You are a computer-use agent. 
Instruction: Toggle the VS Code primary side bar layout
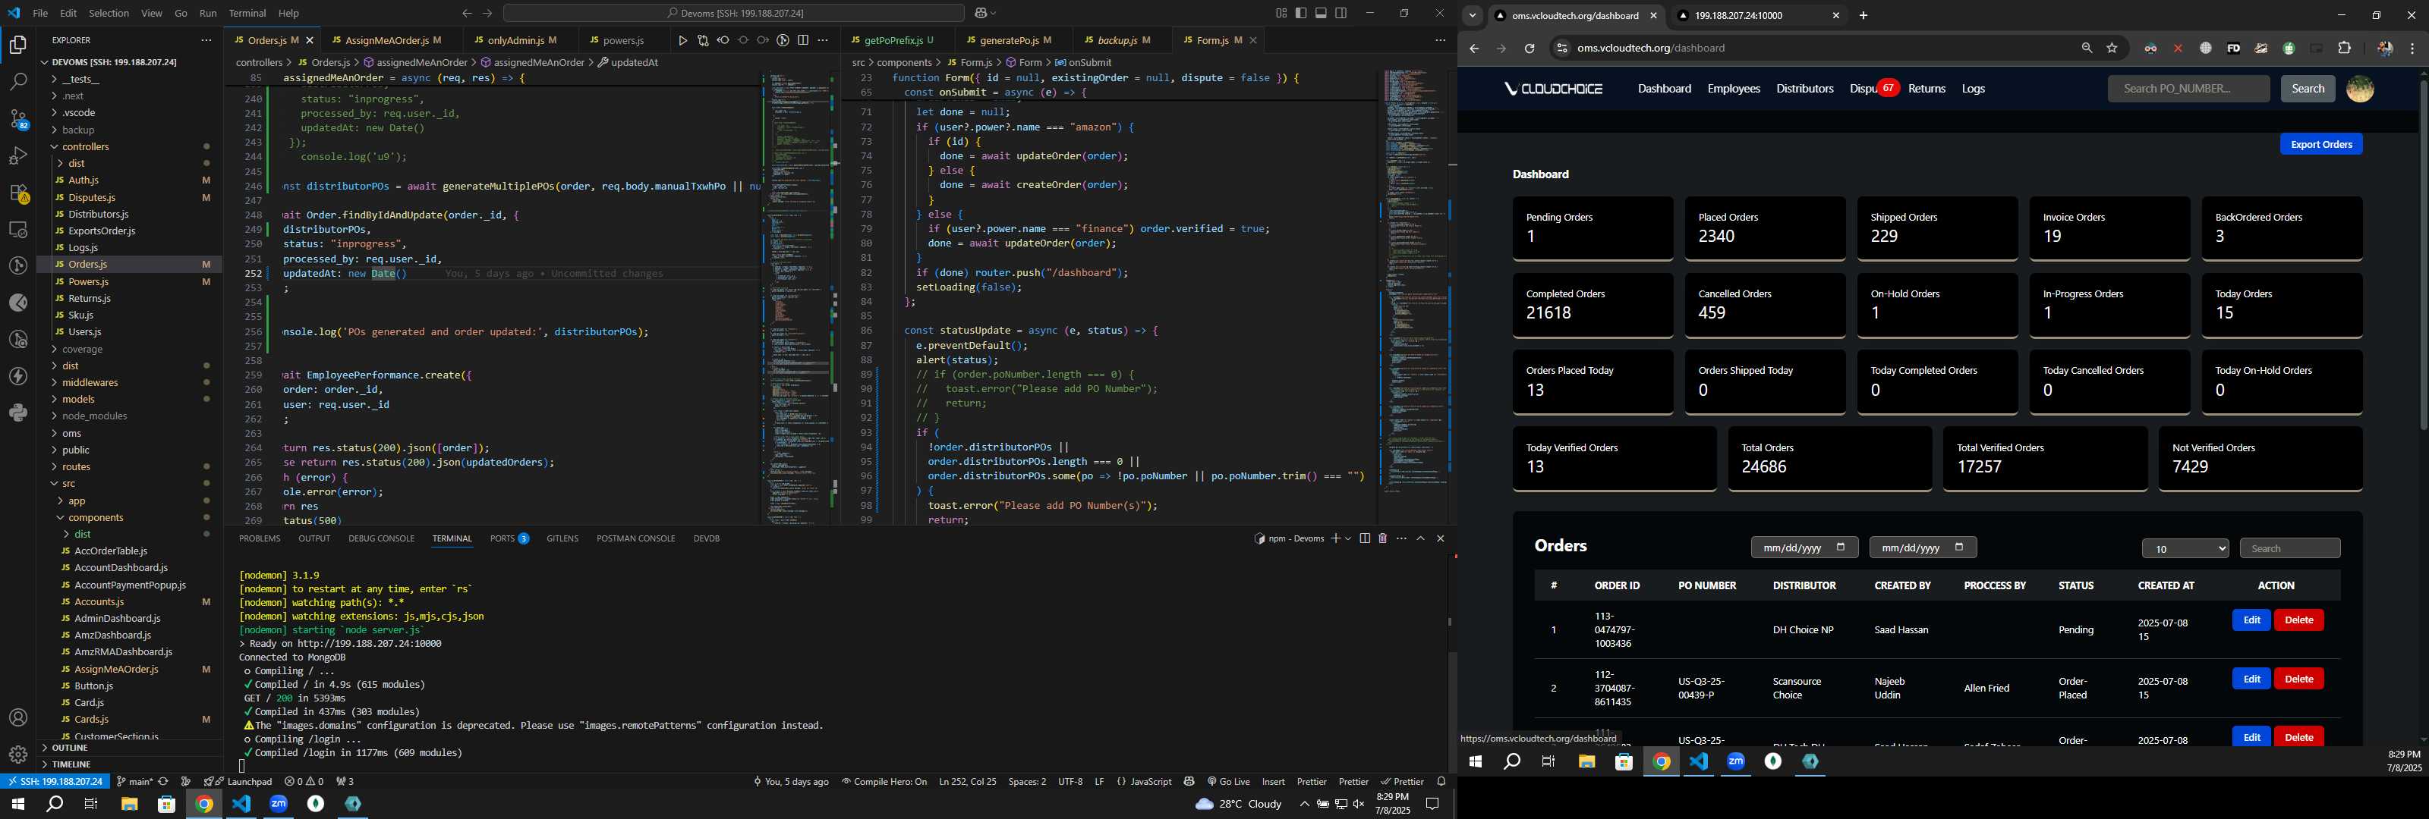[1301, 13]
